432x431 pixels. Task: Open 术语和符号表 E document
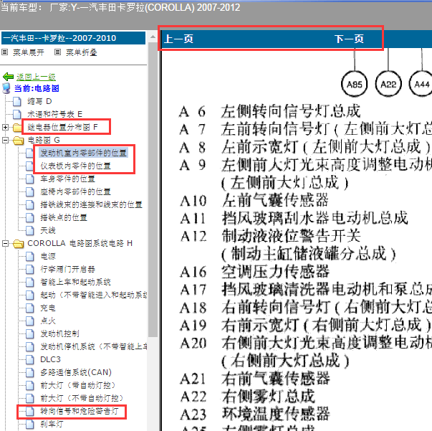[55, 114]
